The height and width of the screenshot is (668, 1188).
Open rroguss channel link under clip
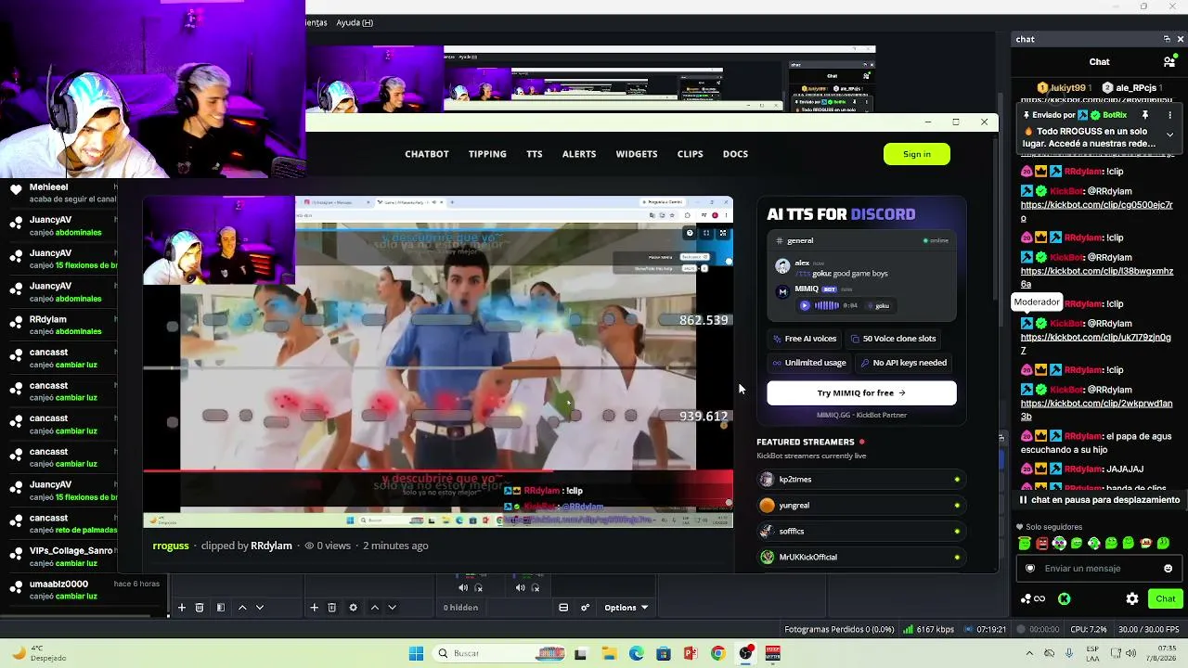[x=171, y=546]
